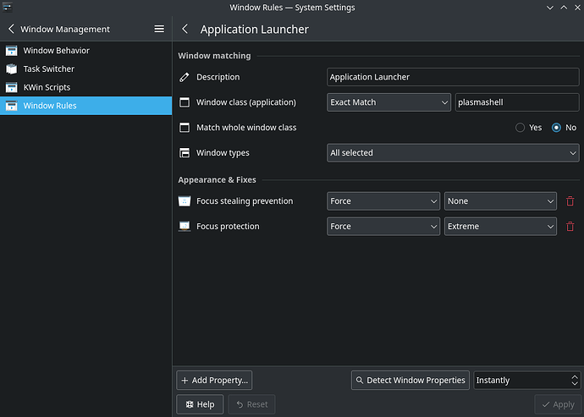Open the None value dropdown

click(x=500, y=201)
